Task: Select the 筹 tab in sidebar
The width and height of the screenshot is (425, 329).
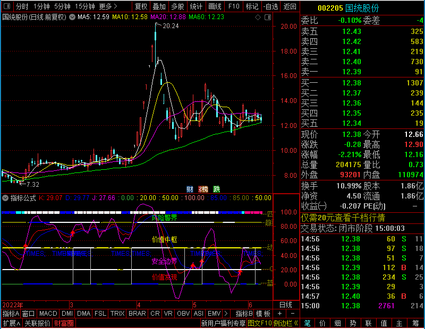Action: (x=415, y=323)
